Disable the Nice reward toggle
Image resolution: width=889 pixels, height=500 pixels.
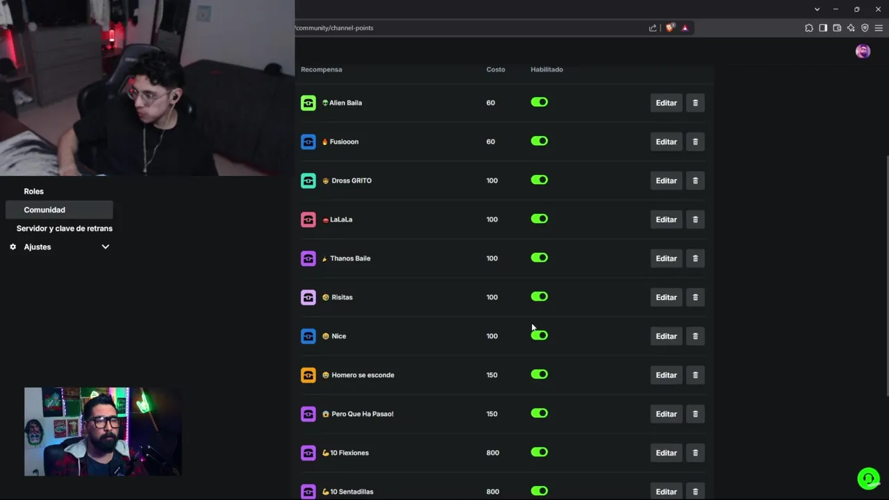pyautogui.click(x=540, y=335)
